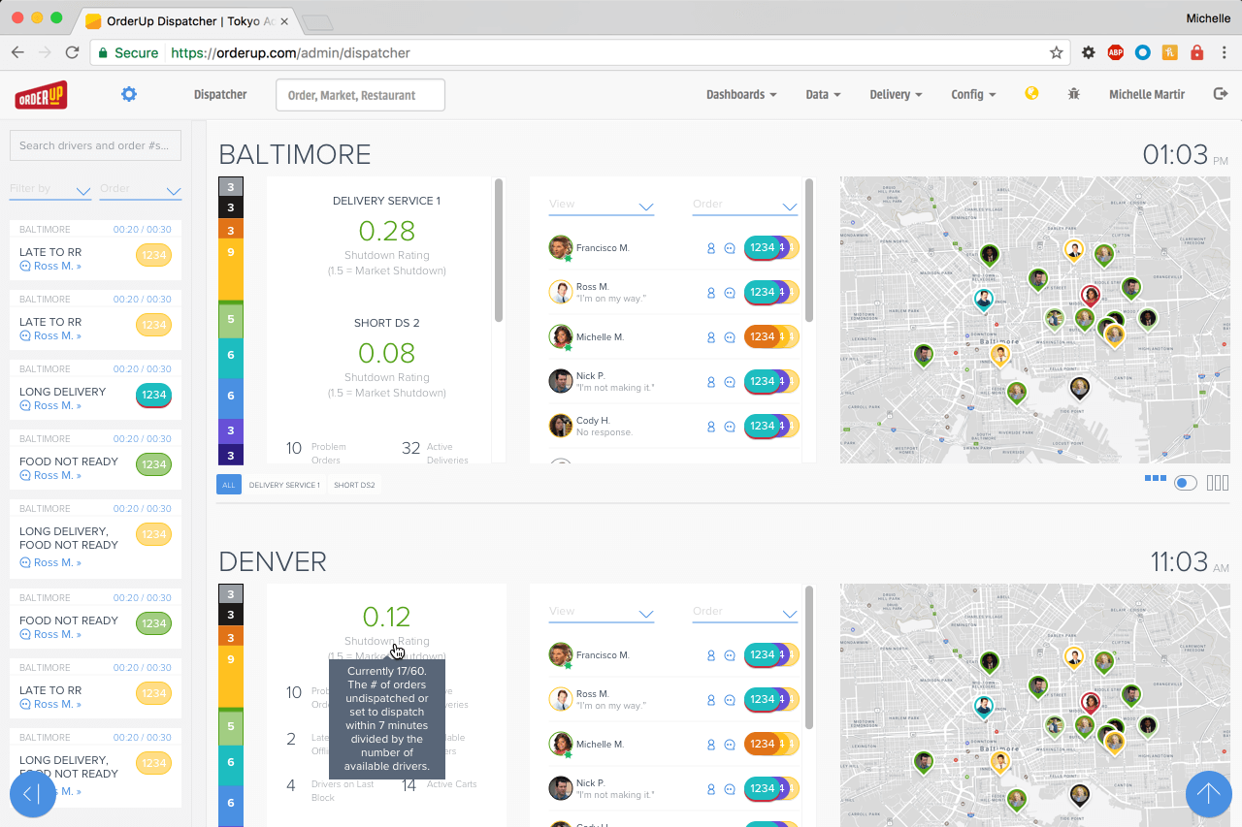Click Baltimore driver list scrollbar

(x=809, y=250)
